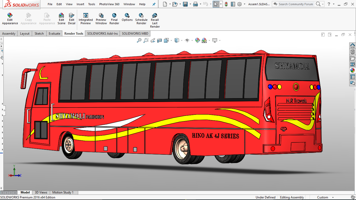Viewport: 356px width, 200px height.
Task: Expand the Display Style dropdown arrow
Action: click(x=182, y=40)
